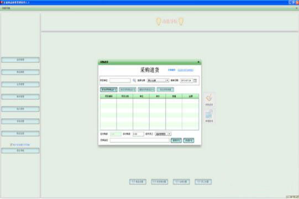Viewport: 299px width, 199px height.
Task: Focus the supplier text field in the dialog
Action: pyautogui.click(x=120, y=81)
